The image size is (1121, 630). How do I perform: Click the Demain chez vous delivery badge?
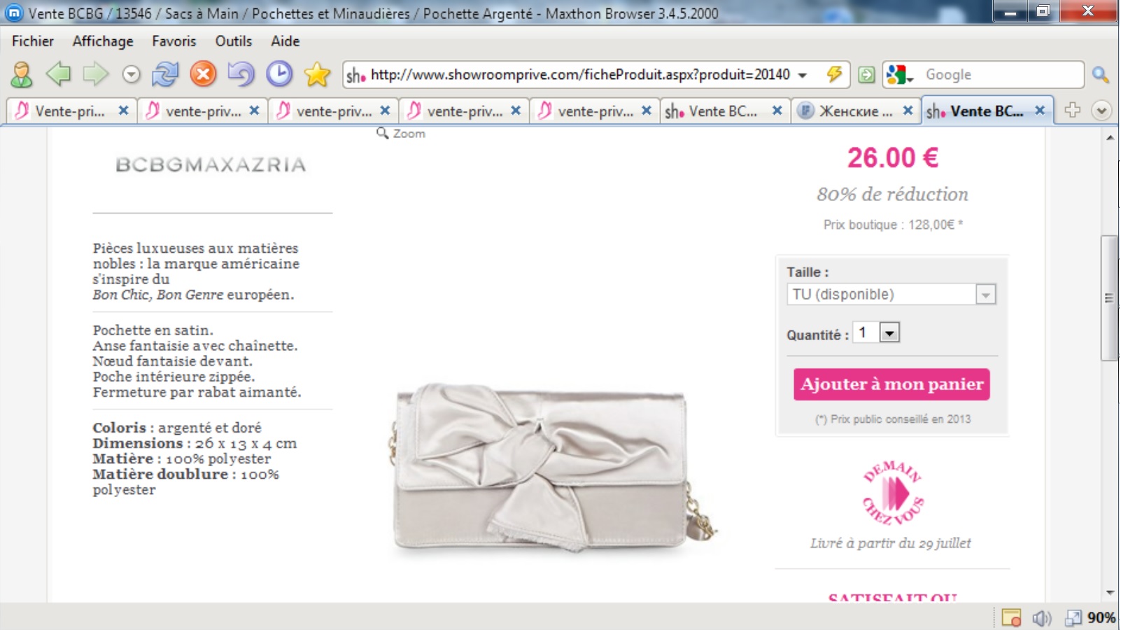pos(893,493)
